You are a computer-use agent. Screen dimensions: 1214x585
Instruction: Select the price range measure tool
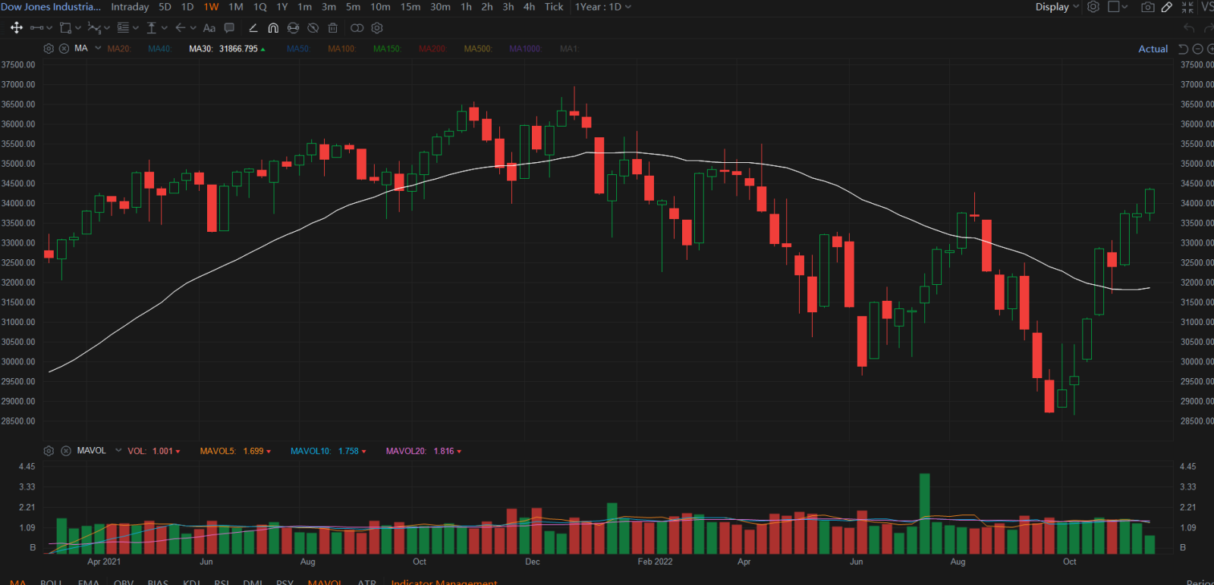[152, 28]
